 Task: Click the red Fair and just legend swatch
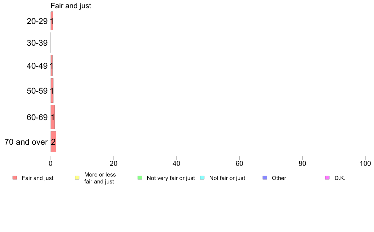coord(15,178)
